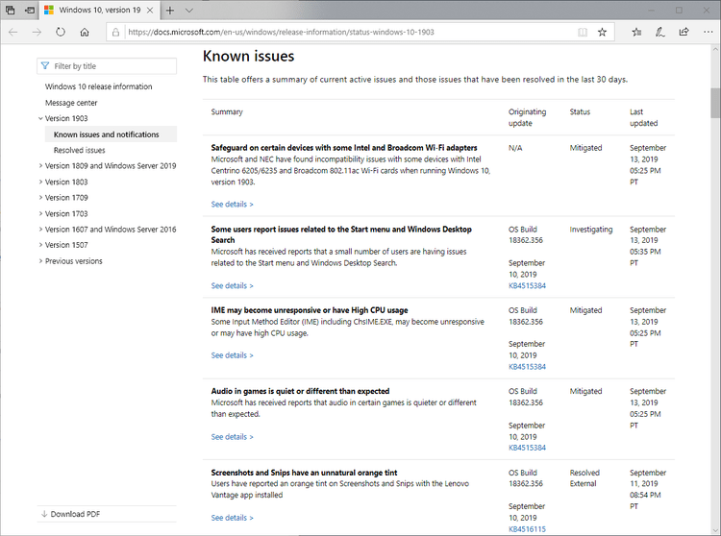Add page to favorites star
Viewport: 721px width, 536px height.
tap(602, 32)
